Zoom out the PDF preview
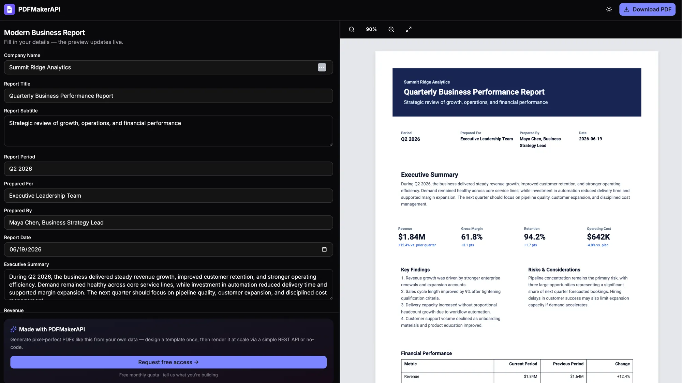 [x=352, y=29]
